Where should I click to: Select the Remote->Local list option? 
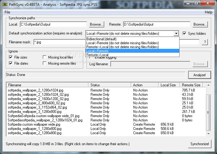(x=132, y=55)
